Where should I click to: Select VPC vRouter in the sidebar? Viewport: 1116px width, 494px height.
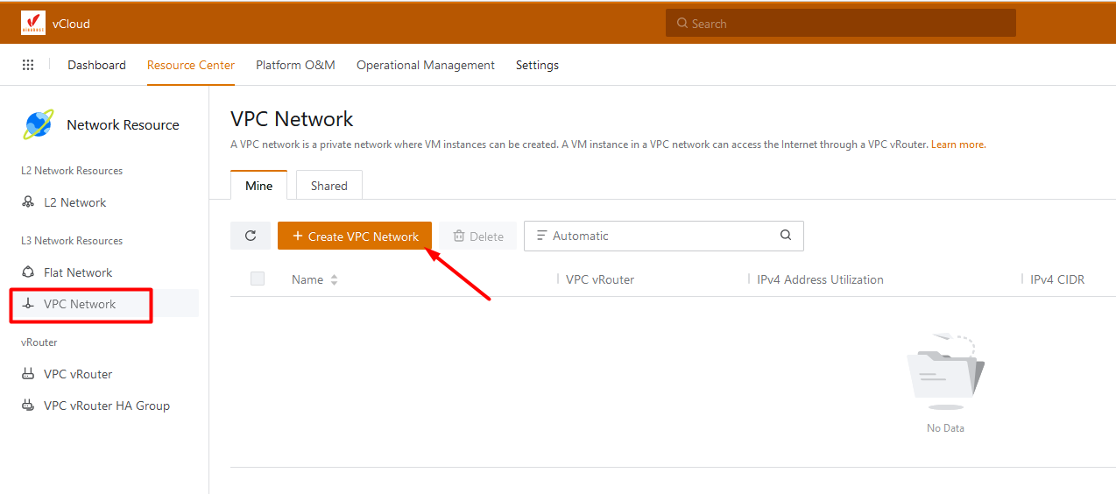[78, 374]
